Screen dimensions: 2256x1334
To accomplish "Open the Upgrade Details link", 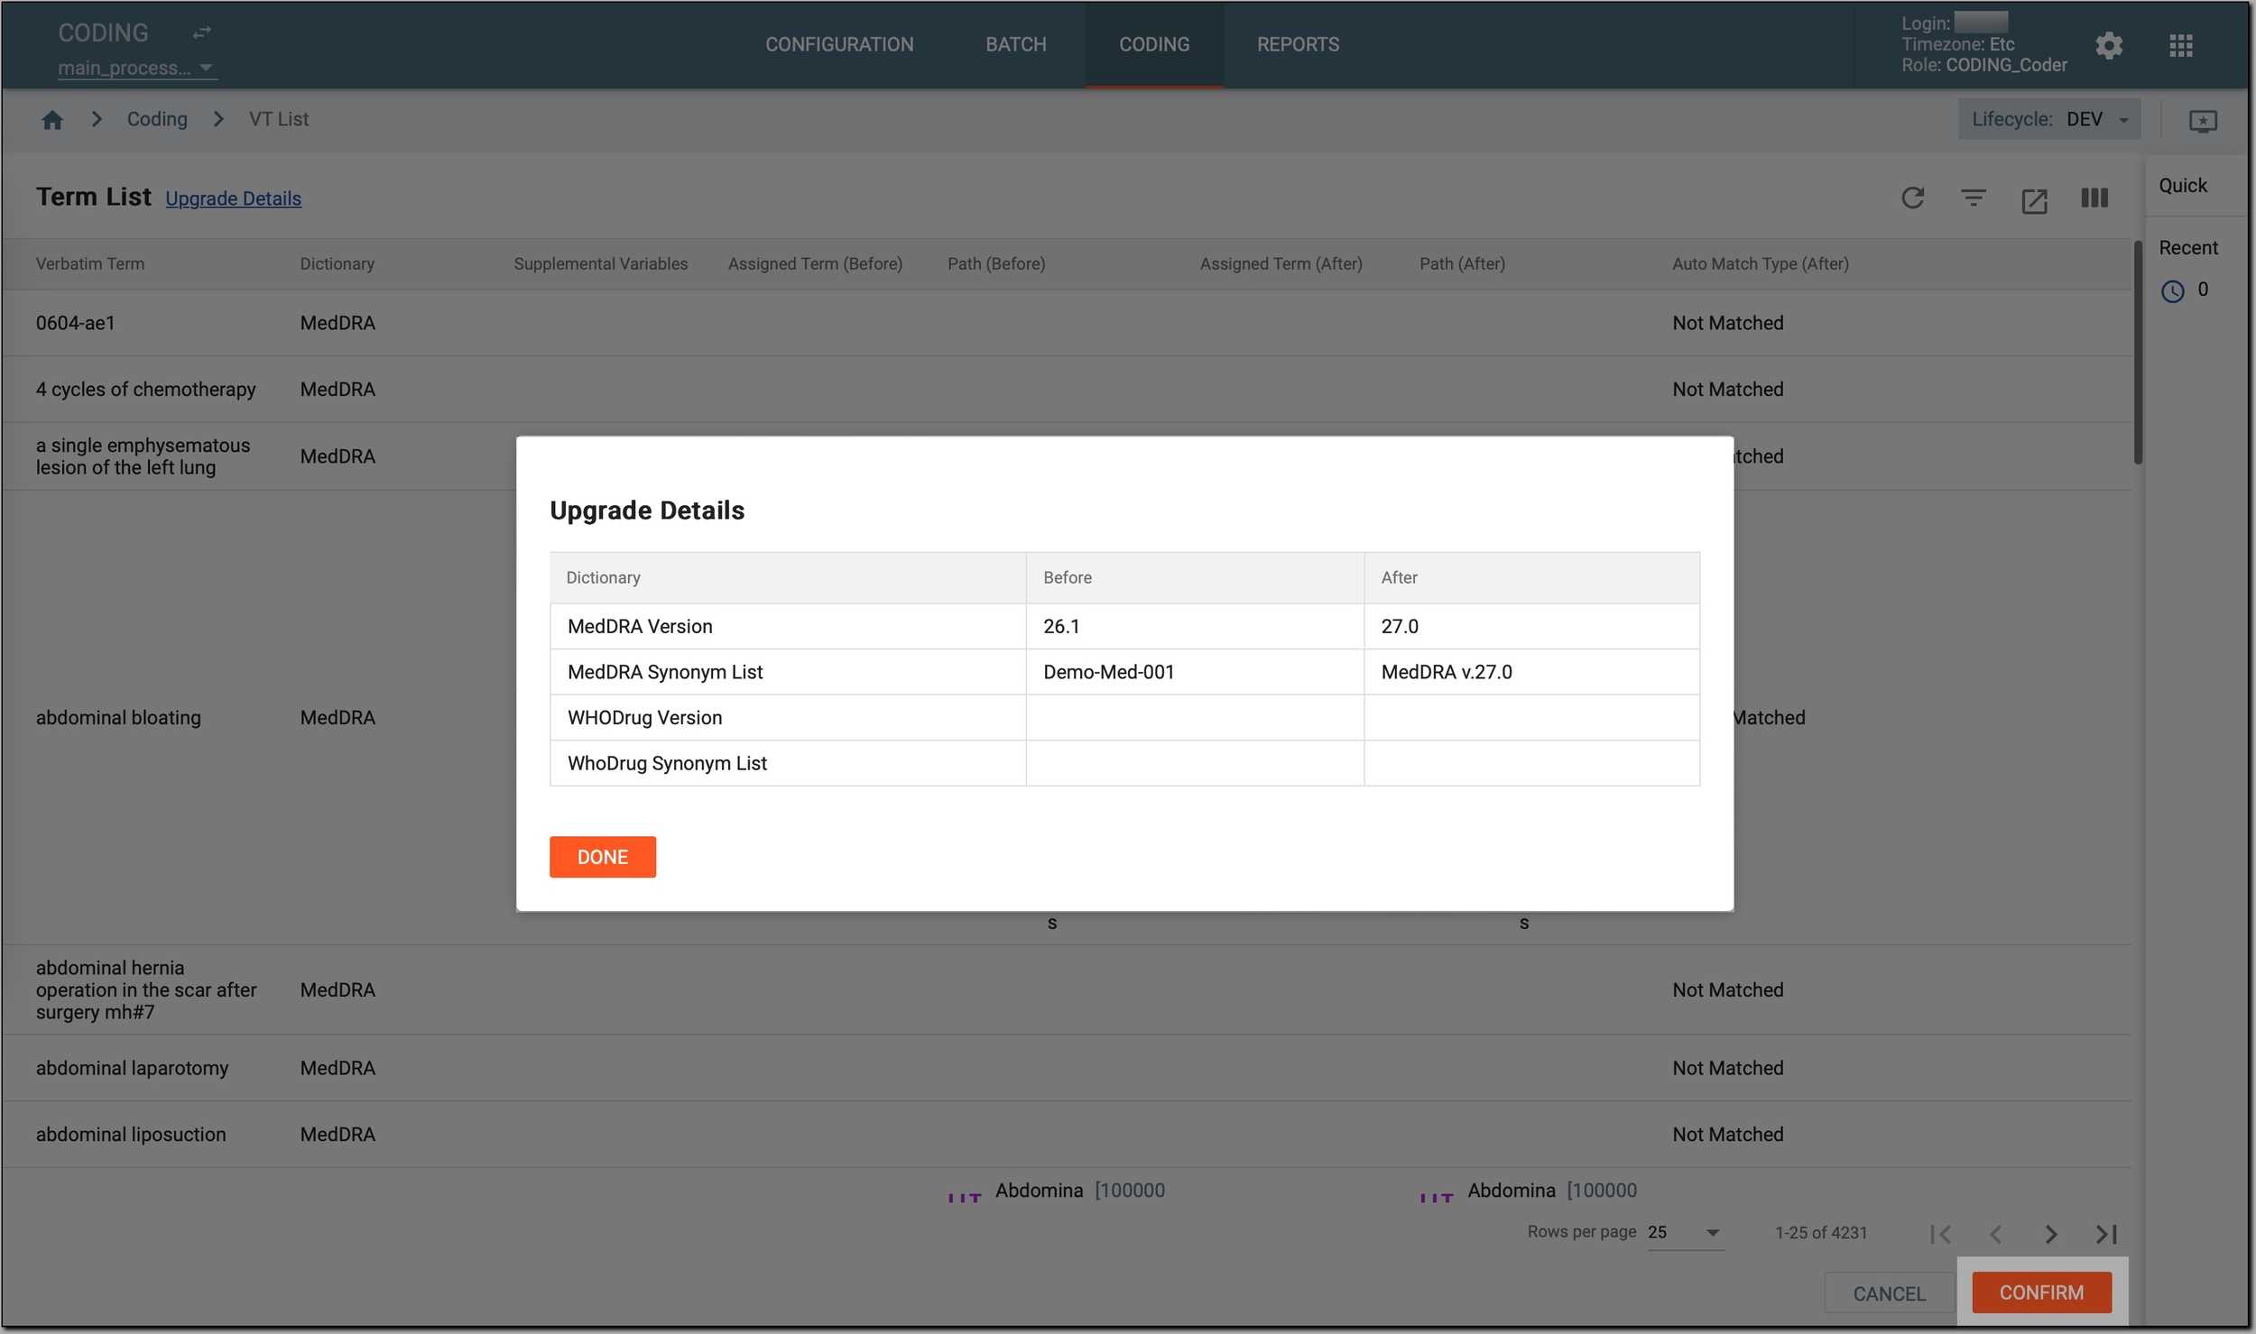I will (x=233, y=198).
